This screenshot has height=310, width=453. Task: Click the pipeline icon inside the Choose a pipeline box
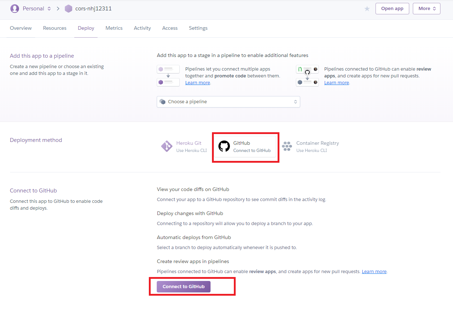pos(162,102)
